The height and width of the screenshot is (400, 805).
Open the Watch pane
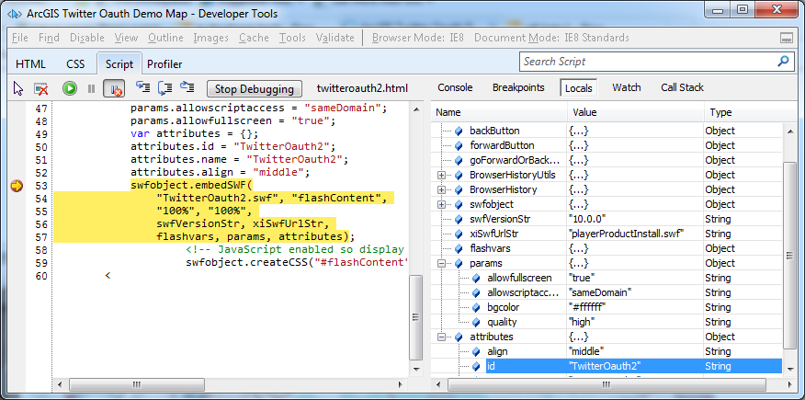pyautogui.click(x=627, y=87)
